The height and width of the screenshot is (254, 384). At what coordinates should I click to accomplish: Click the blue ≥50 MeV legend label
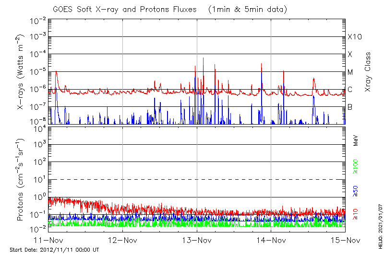356,192
